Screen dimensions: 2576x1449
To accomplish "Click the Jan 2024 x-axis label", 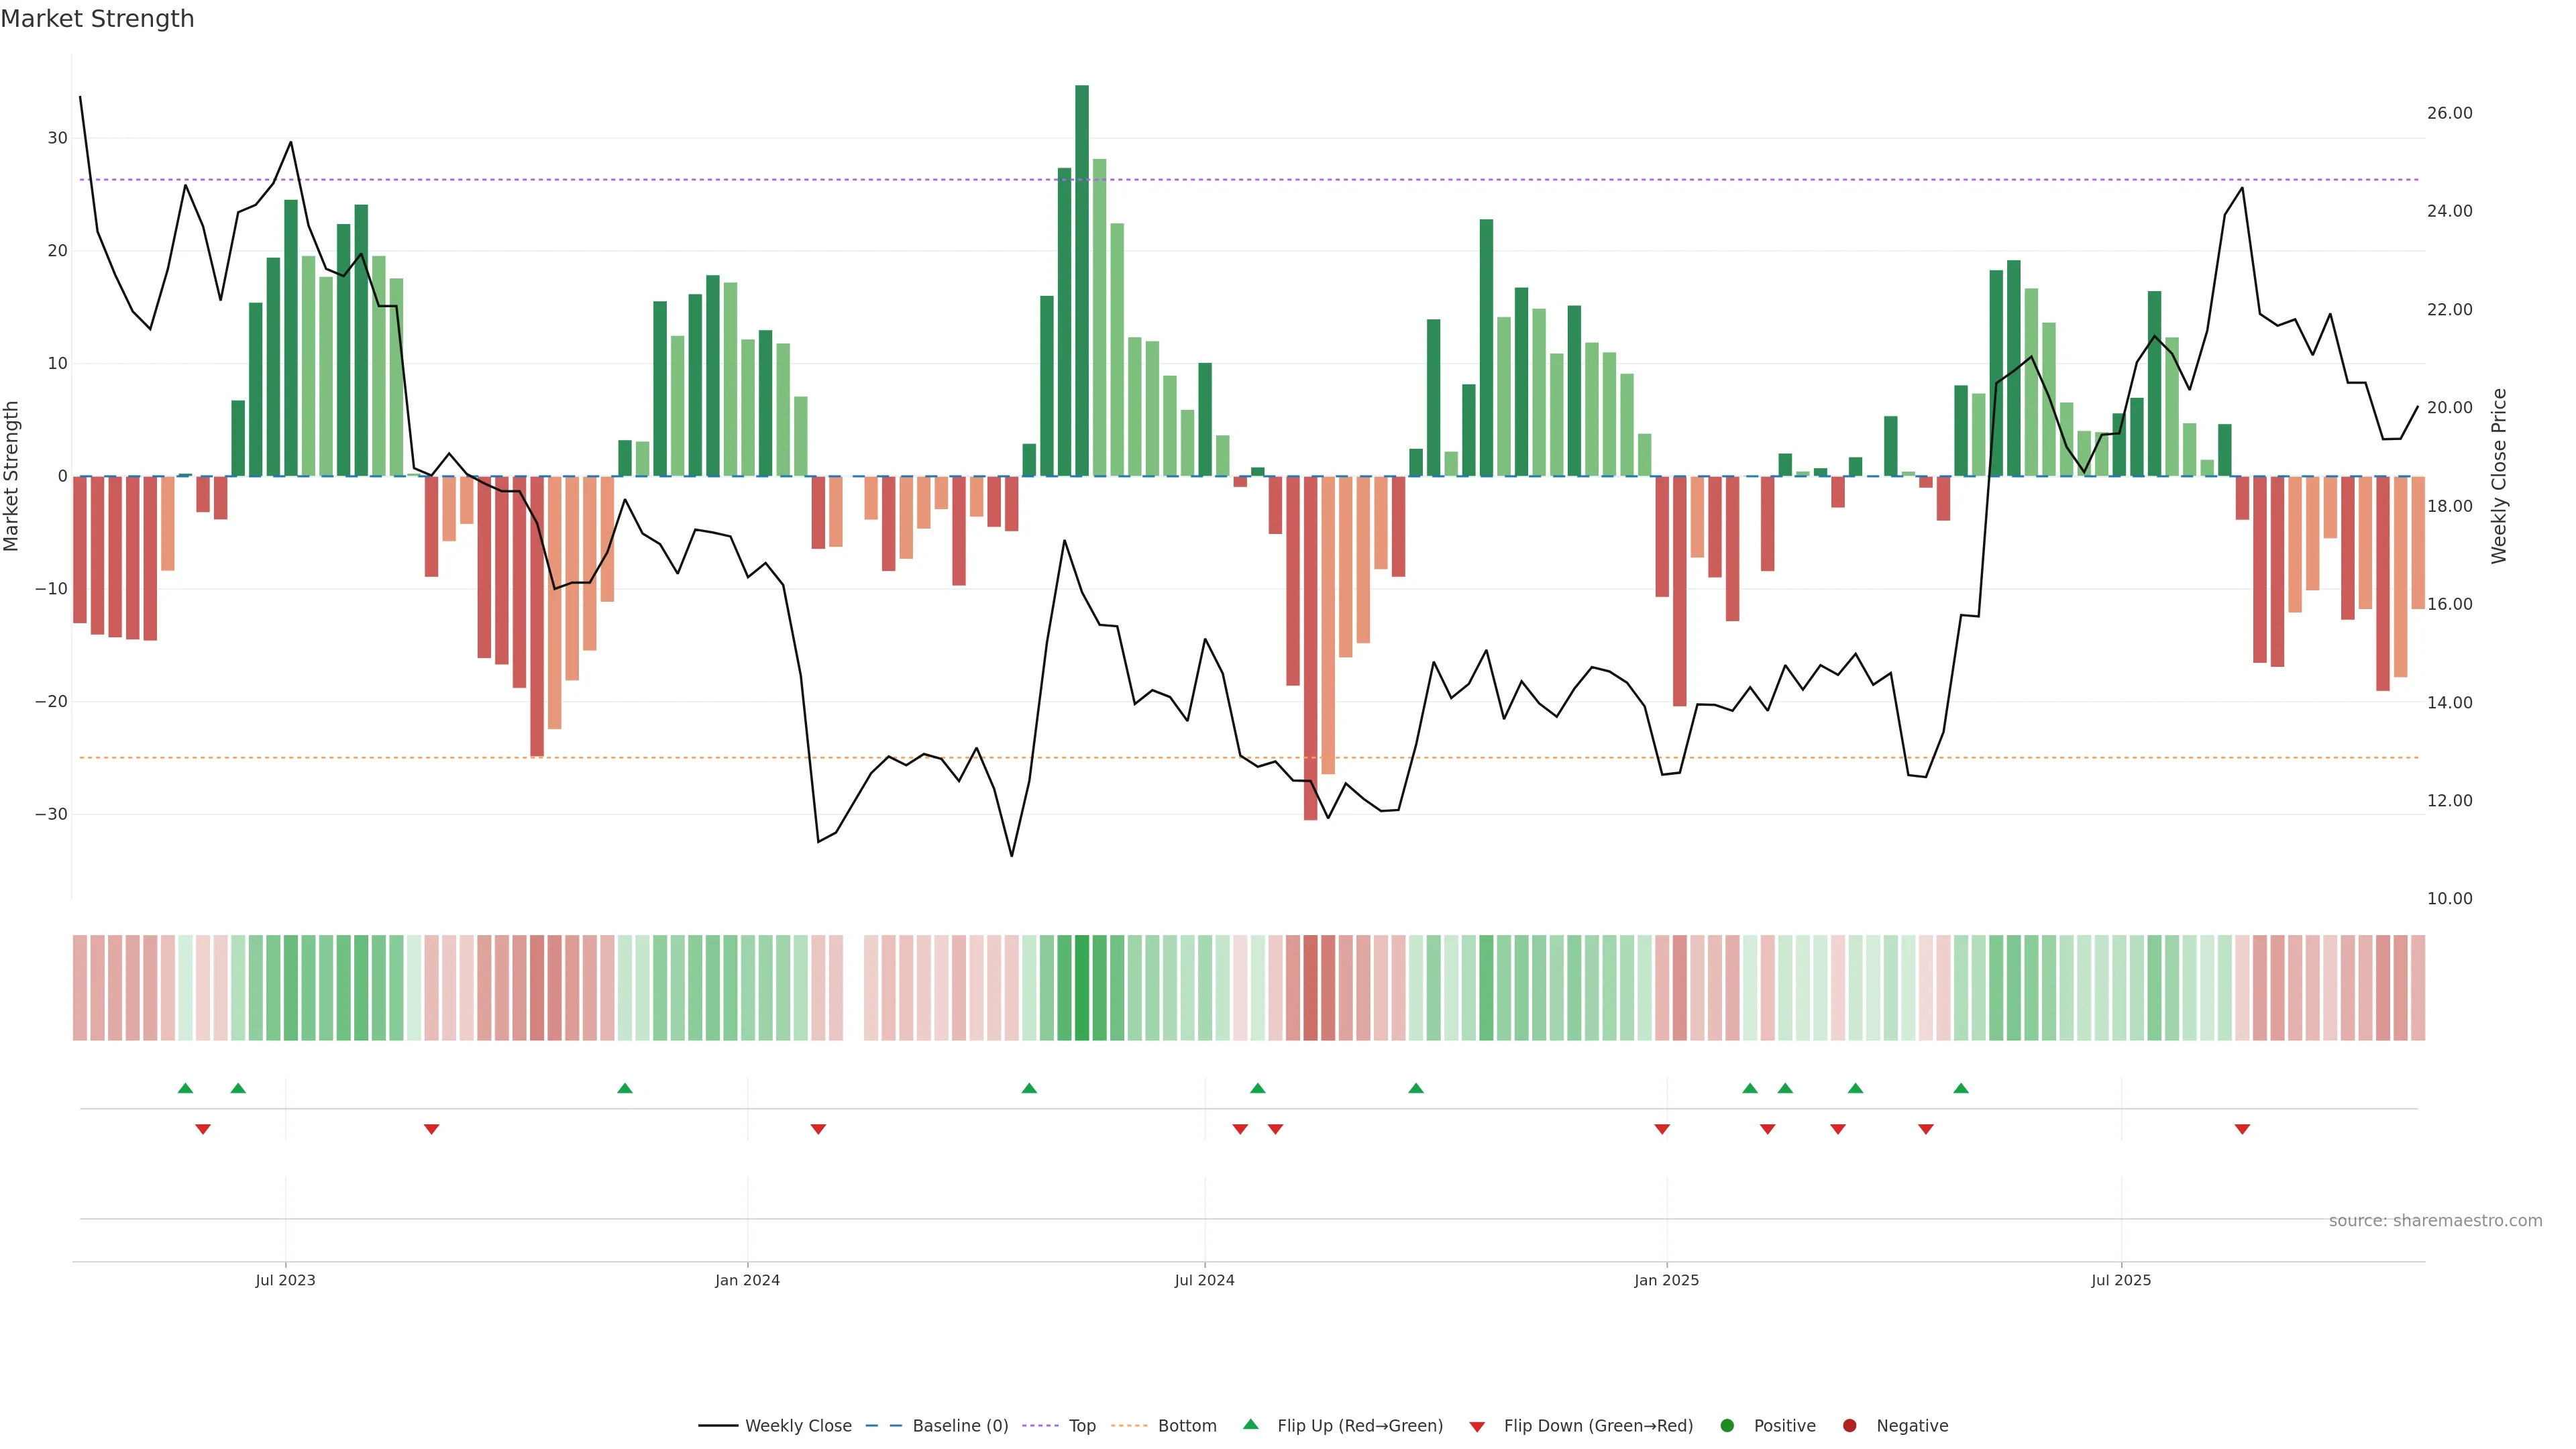I will click(747, 1280).
